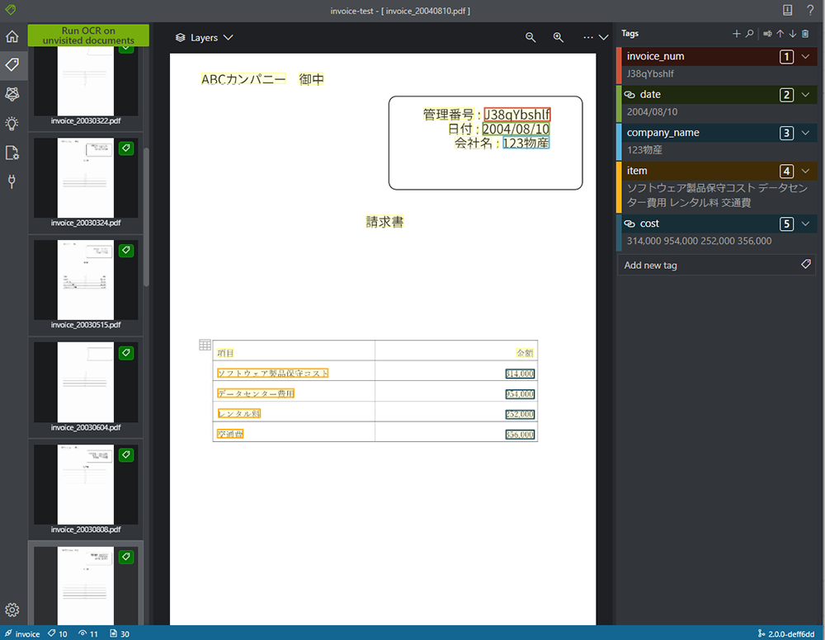This screenshot has height=640, width=825.
Task: Click tagged badge on invoice_20030515.pdf thumbnail
Action: (126, 251)
